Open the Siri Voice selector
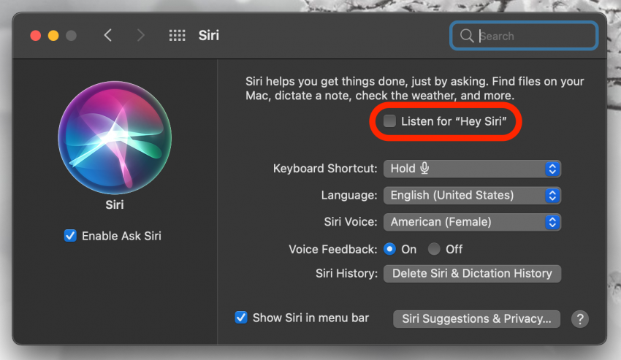621x360 pixels. pyautogui.click(x=471, y=222)
